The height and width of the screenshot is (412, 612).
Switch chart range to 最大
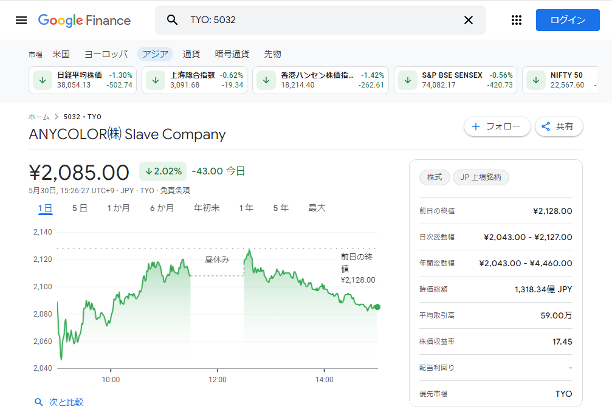(x=317, y=208)
